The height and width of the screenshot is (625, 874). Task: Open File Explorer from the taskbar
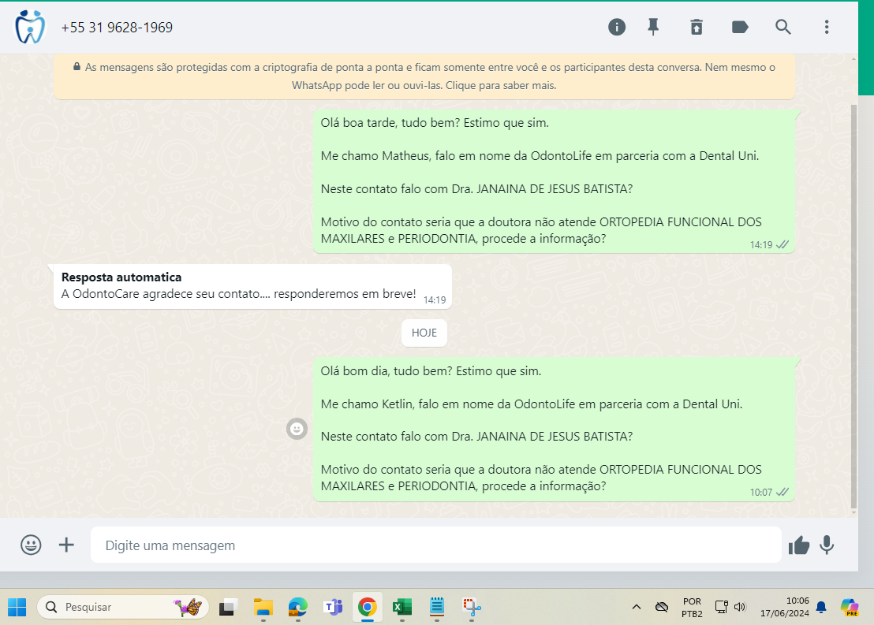(x=263, y=607)
